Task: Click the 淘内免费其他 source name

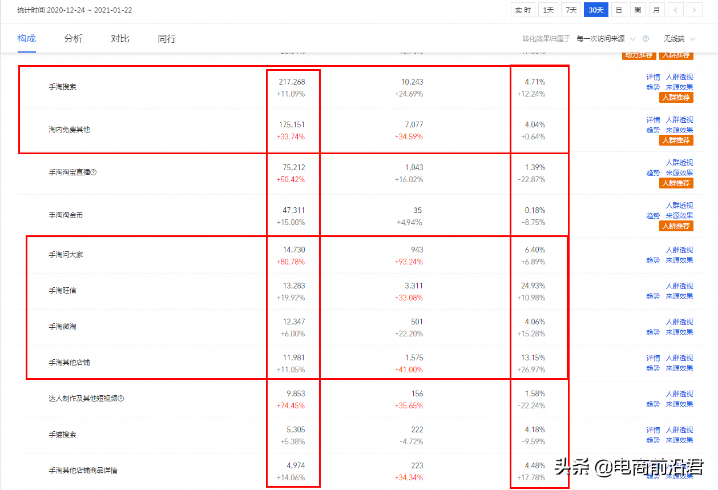Action: pos(69,130)
